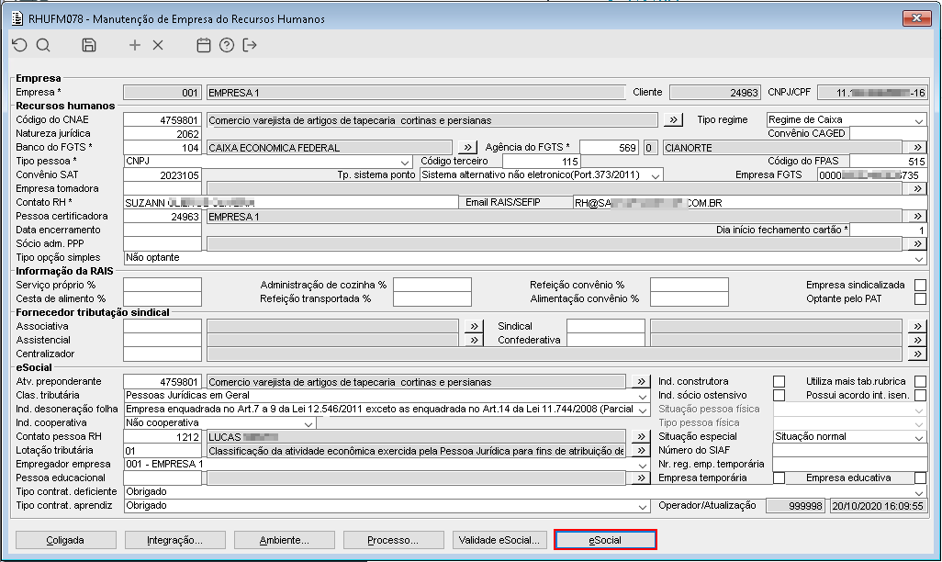Open Confederativa supplier lookup arrow
Viewport: 942px width, 562px height.
pos(917,340)
